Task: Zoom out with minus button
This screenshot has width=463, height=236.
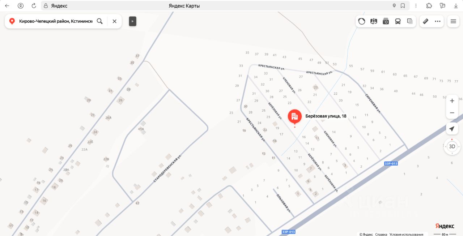Action: (x=452, y=113)
